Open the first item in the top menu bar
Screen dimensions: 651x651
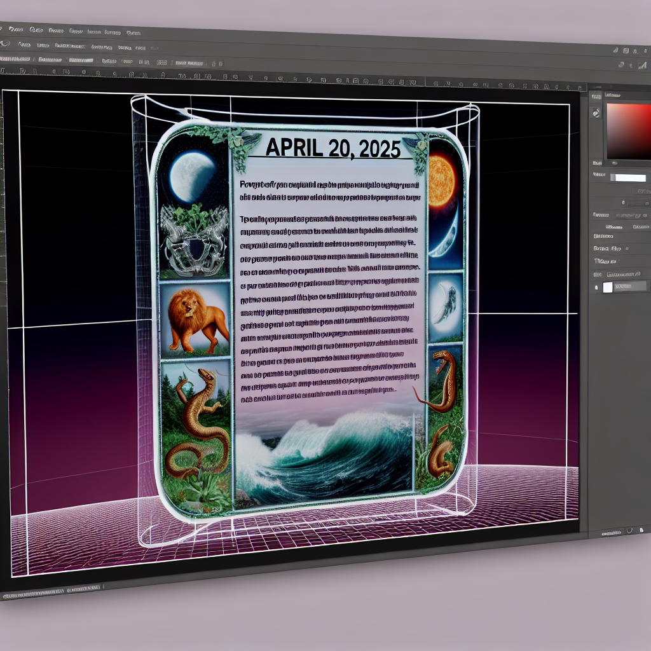16,29
